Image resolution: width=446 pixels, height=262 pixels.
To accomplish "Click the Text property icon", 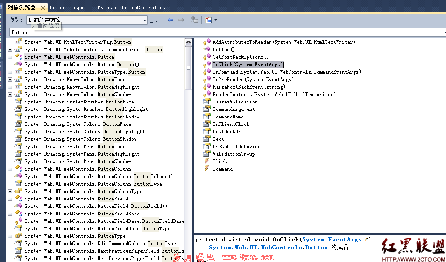I will [207, 139].
